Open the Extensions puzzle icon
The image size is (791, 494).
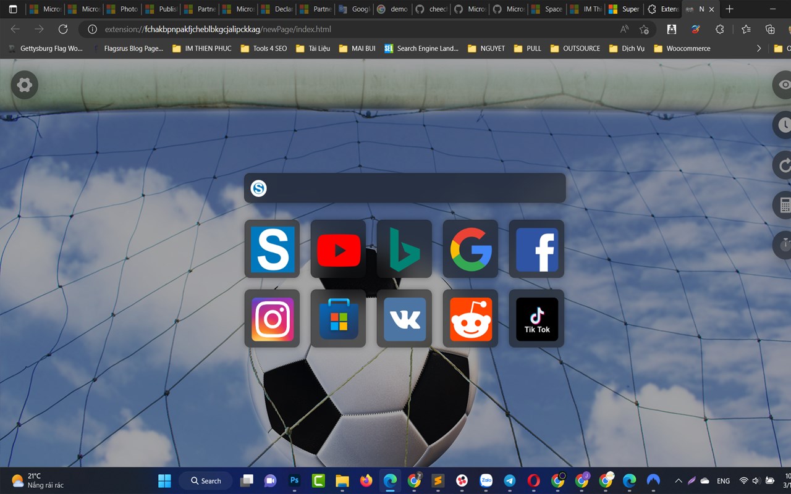click(719, 29)
